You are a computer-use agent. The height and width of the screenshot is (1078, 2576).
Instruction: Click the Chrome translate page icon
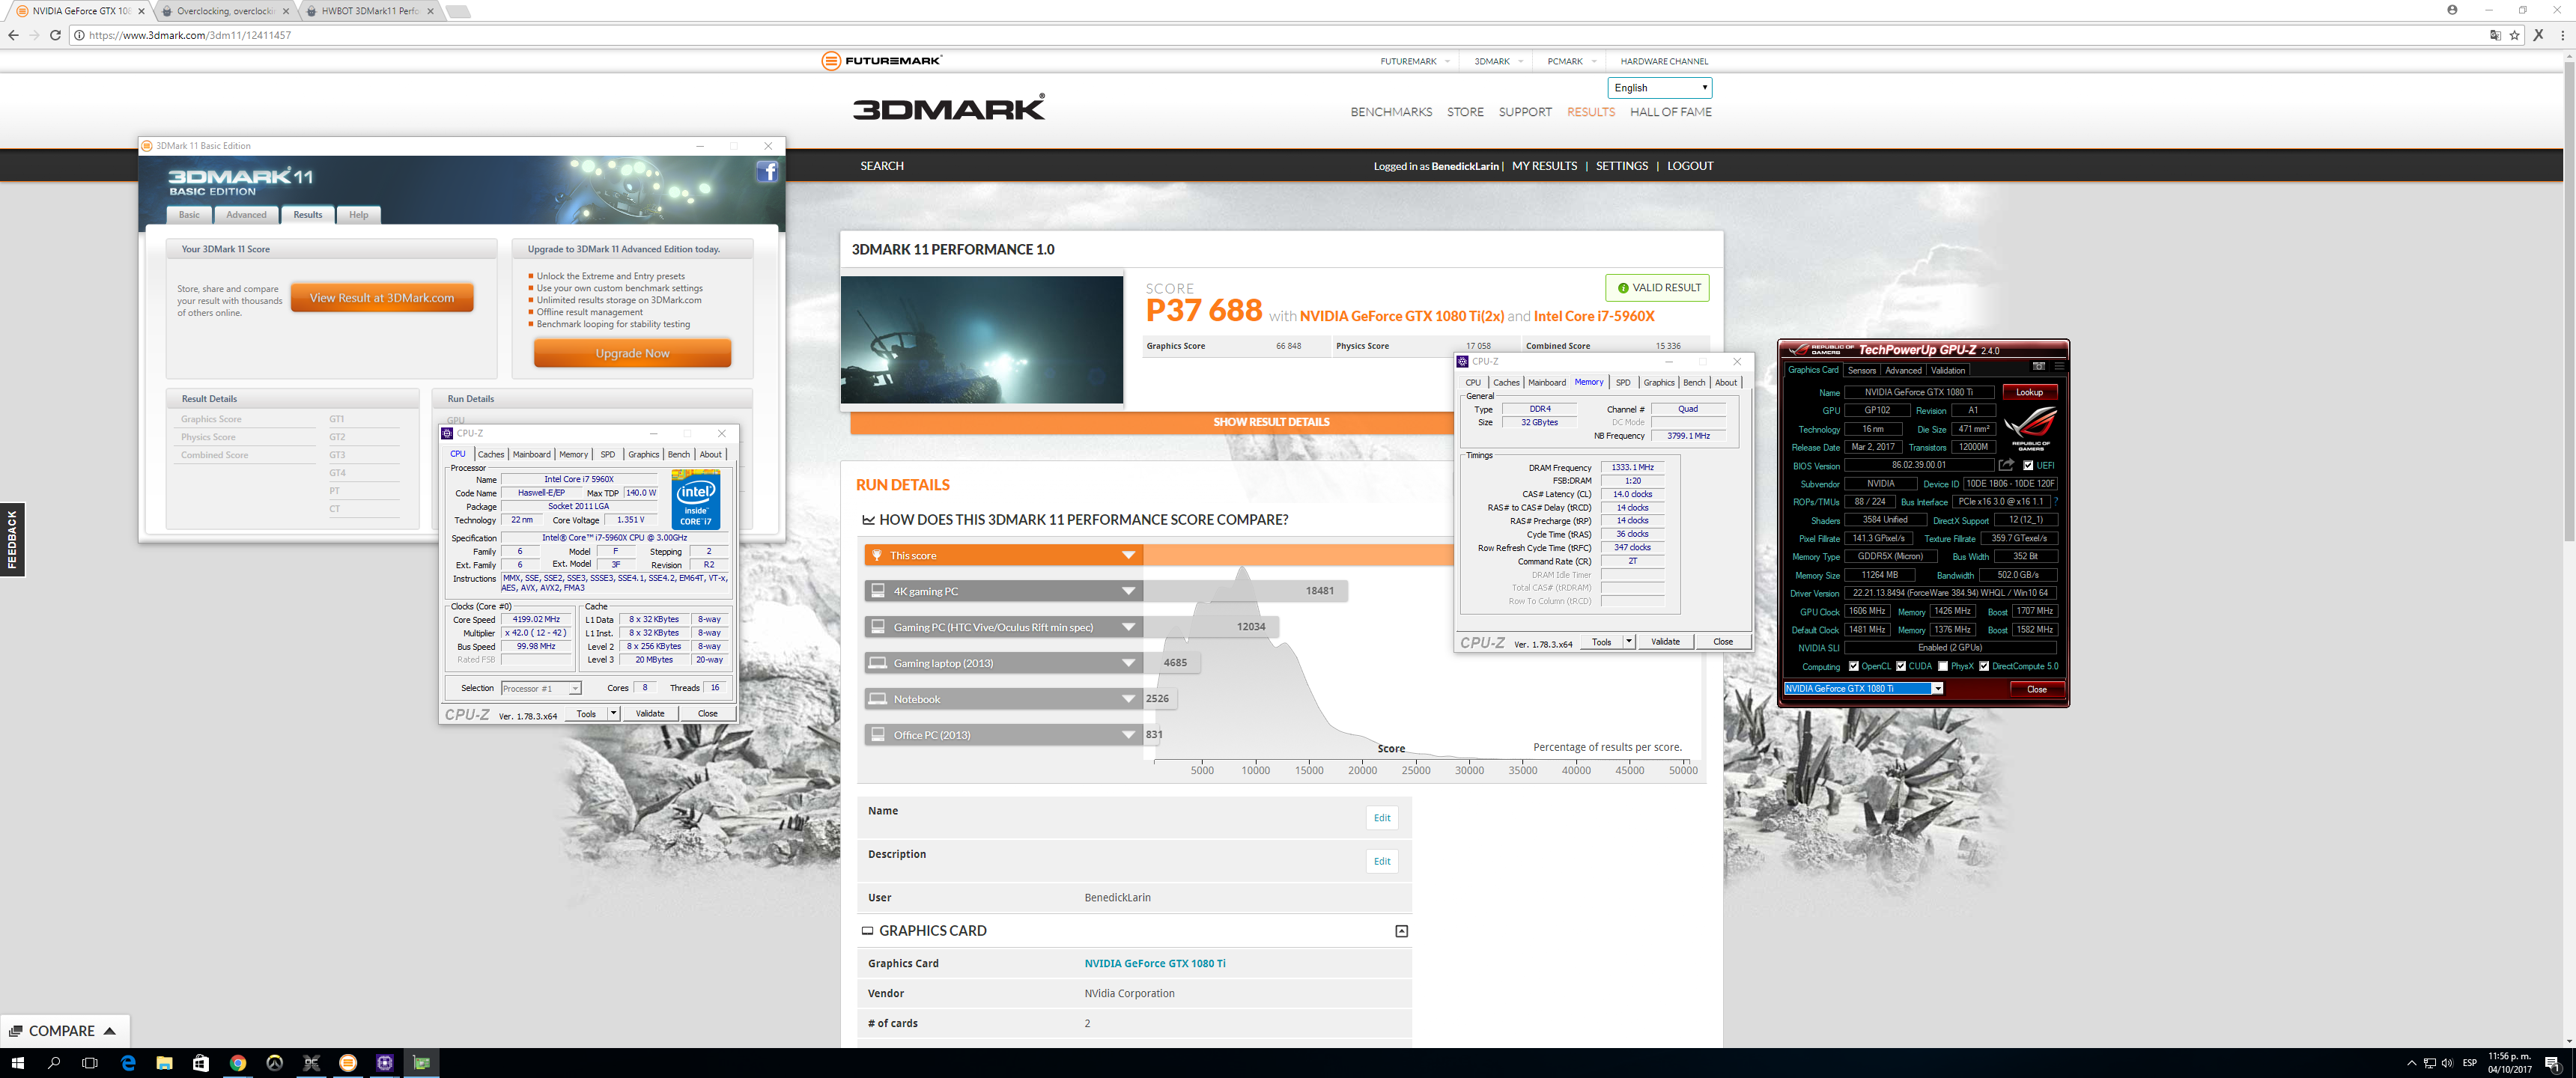[x=2495, y=35]
